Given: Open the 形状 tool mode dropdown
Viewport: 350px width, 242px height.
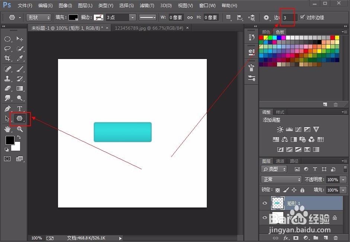Looking at the screenshot, I should [39, 17].
